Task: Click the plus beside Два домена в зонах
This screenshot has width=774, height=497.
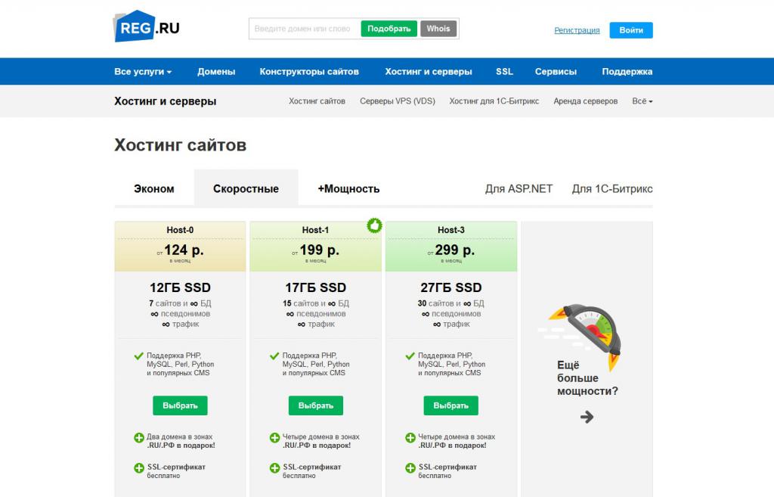Action: click(141, 437)
